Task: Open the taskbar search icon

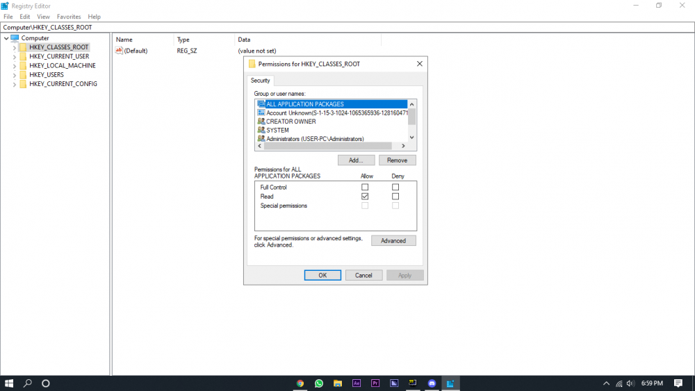Action: [28, 383]
